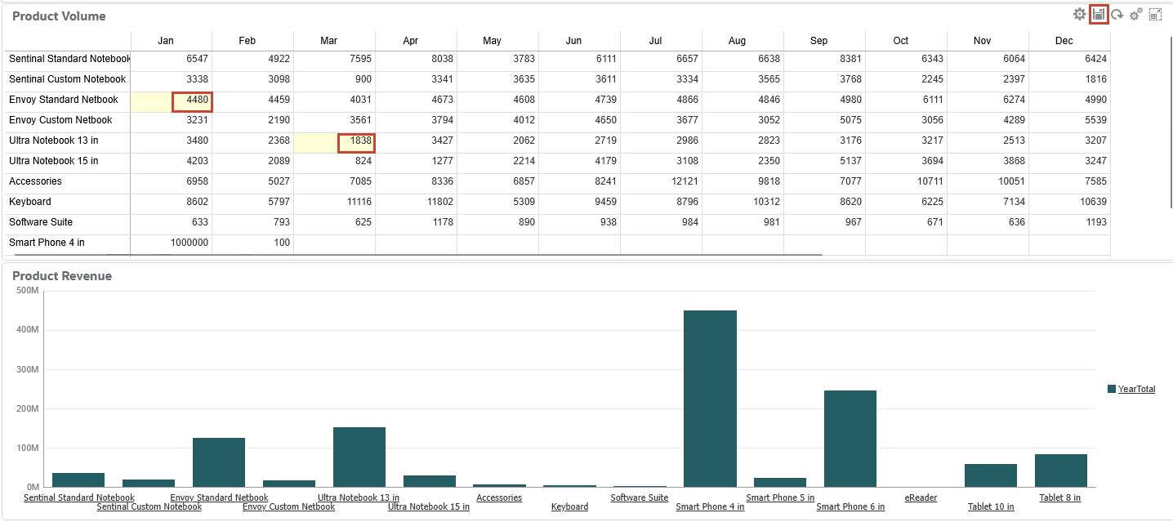Select the highlighted 1838 March value
Image resolution: width=1173 pixels, height=522 pixels.
357,141
